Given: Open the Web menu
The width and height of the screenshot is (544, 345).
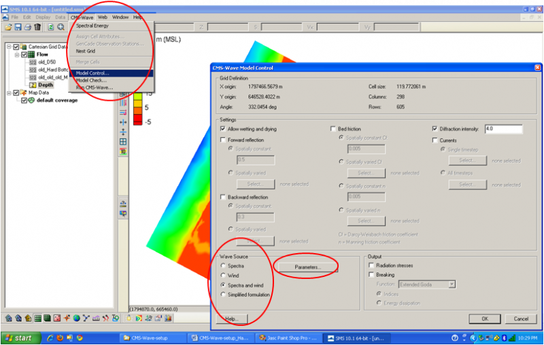Looking at the screenshot, I should coord(103,17).
